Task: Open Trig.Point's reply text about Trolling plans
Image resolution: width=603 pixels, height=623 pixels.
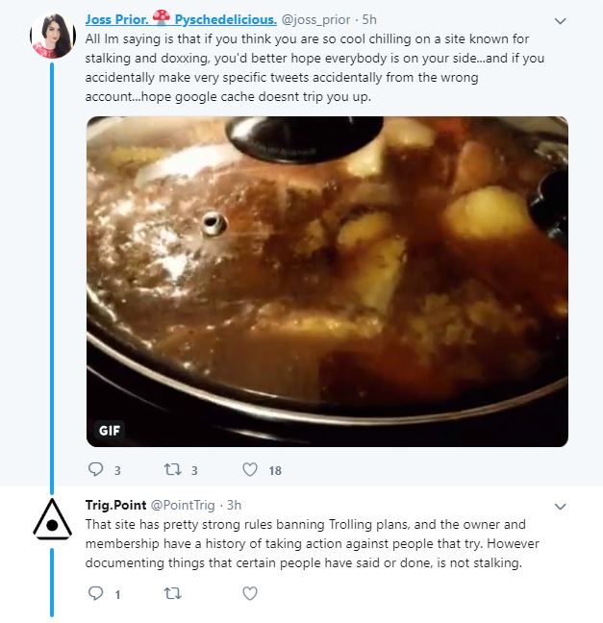Action: pos(312,543)
